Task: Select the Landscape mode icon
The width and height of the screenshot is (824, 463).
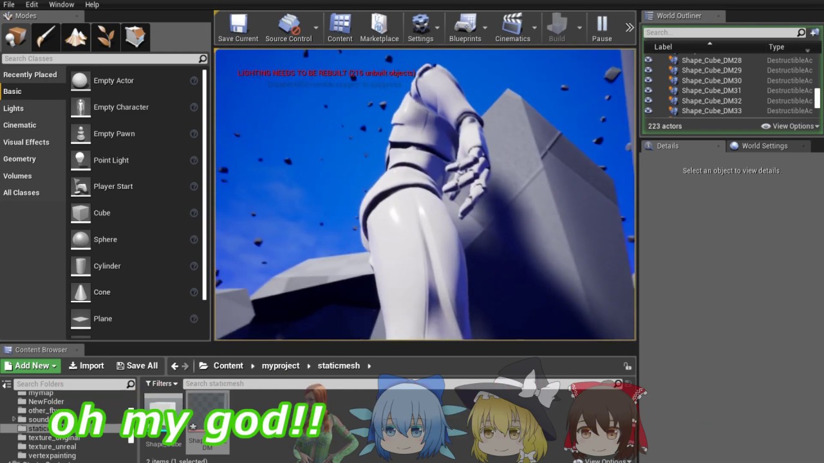Action: tap(75, 37)
